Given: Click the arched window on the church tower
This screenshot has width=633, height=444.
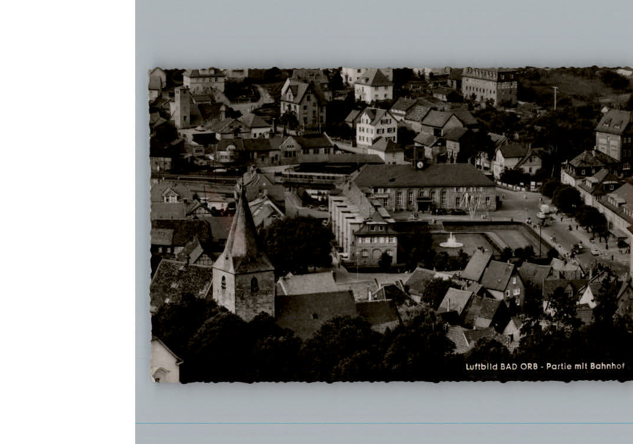Looking at the screenshot, I should coord(254,285).
